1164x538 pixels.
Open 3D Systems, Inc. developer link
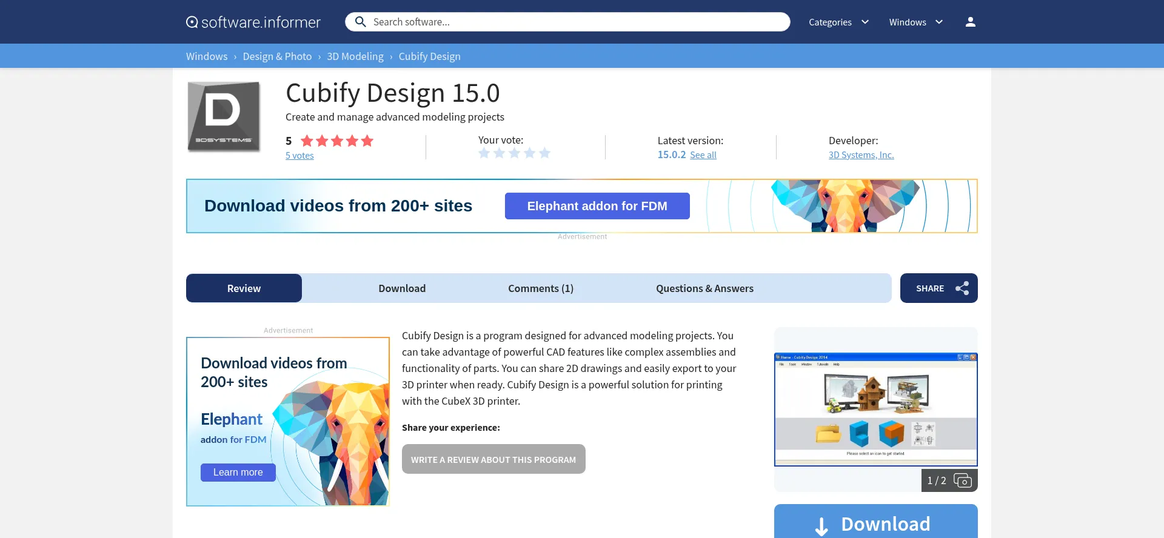[861, 155]
